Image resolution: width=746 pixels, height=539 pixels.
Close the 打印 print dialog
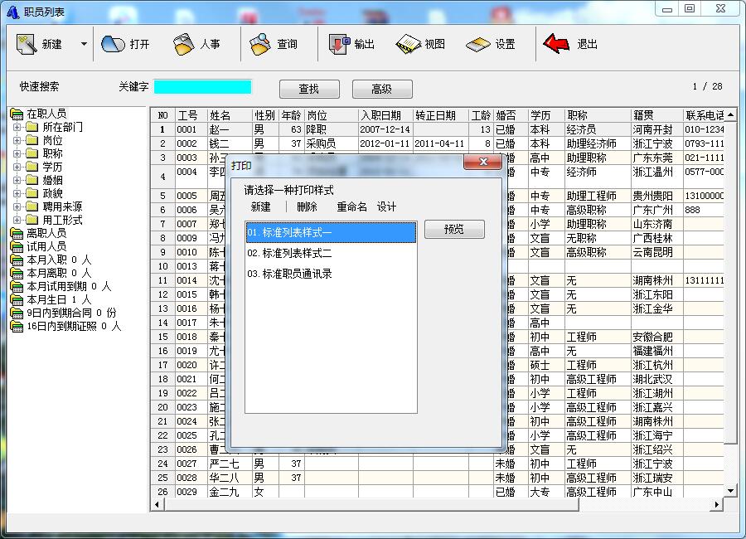click(x=482, y=162)
